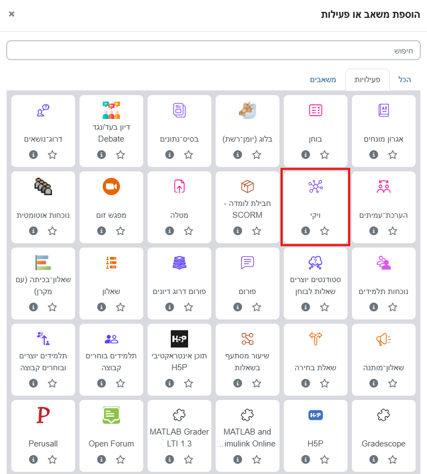Toggle favorite star for Perusall
The width and height of the screenshot is (427, 474).
(52, 459)
